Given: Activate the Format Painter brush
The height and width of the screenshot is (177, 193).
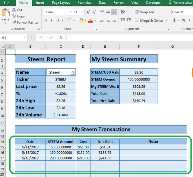Looking at the screenshot, I should (x=14, y=22).
